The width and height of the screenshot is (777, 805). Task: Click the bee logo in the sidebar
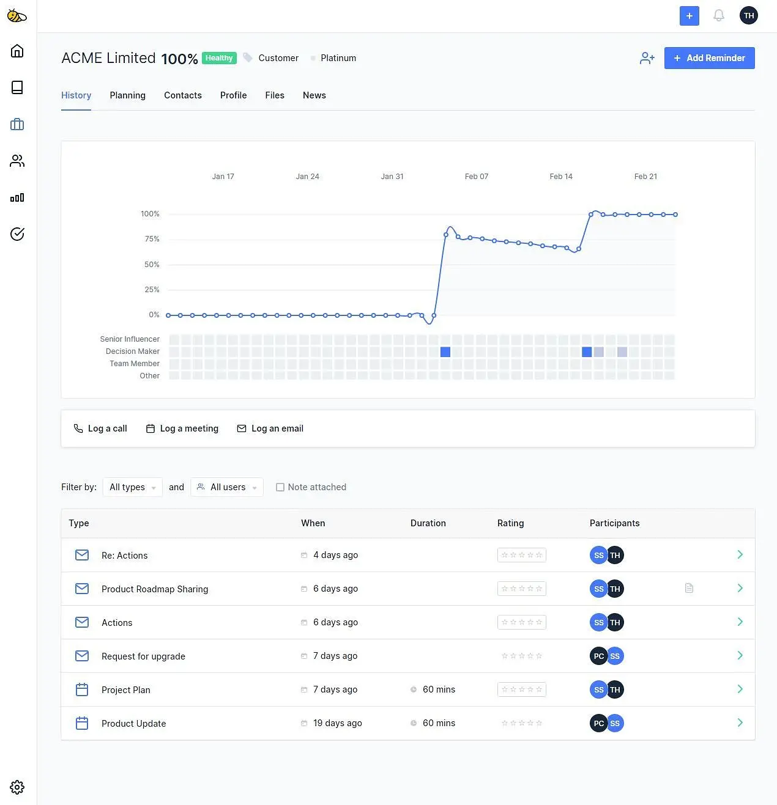click(17, 16)
